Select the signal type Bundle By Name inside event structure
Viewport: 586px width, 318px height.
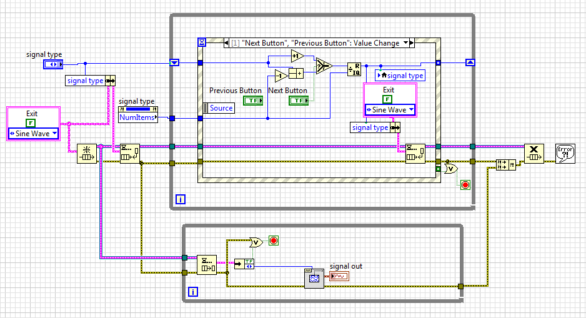pyautogui.click(x=375, y=127)
